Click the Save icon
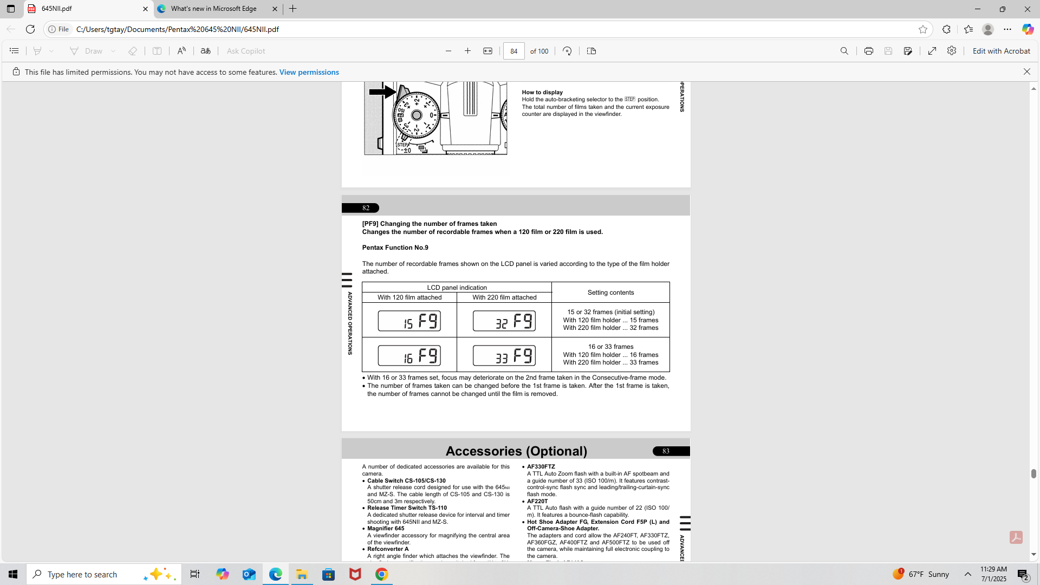Image resolution: width=1040 pixels, height=585 pixels. 888,51
